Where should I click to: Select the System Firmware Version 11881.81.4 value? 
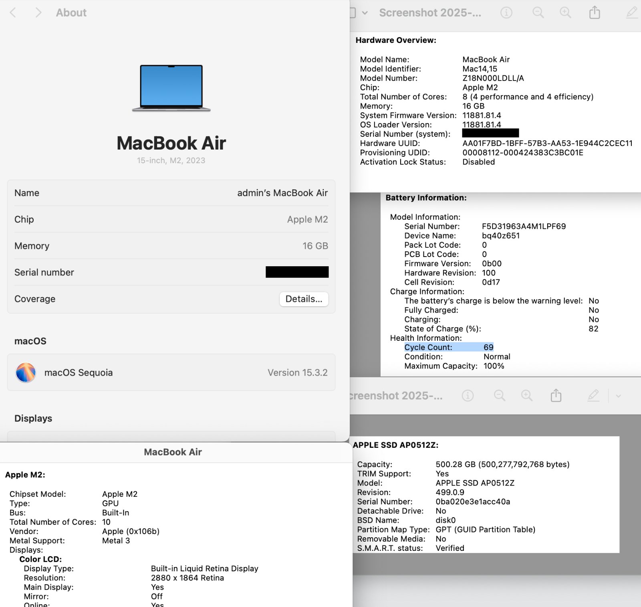coord(482,115)
